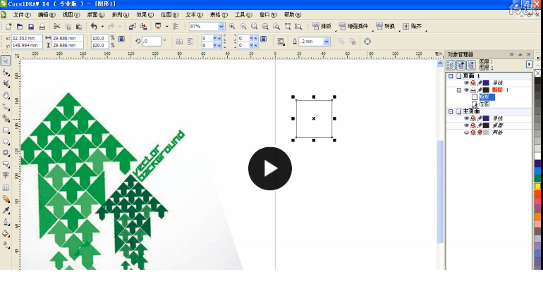Screen dimensions: 543x286
Task: Toggle printer icon of 图层 1
Action: [x=473, y=90]
